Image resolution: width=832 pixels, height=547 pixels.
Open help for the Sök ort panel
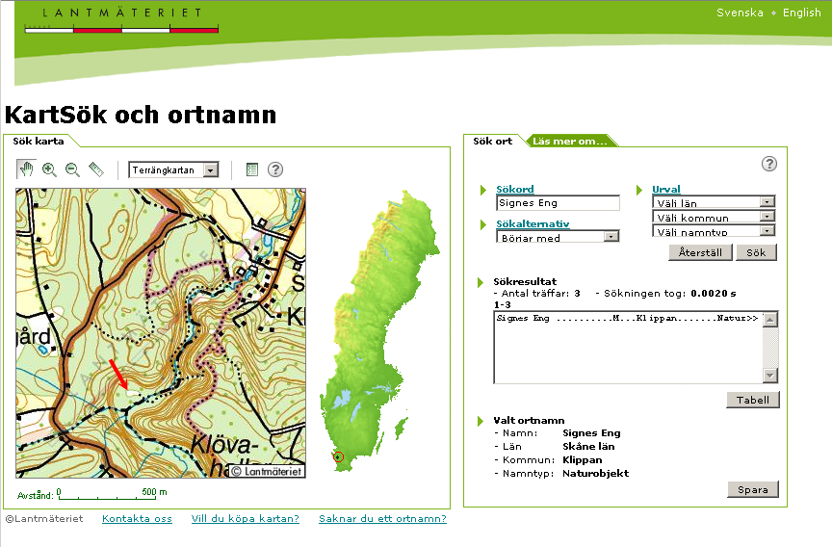point(769,164)
